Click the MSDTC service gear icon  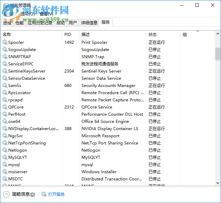5,179
